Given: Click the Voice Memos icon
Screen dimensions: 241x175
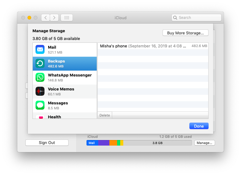Looking at the screenshot, I should [x=40, y=91].
